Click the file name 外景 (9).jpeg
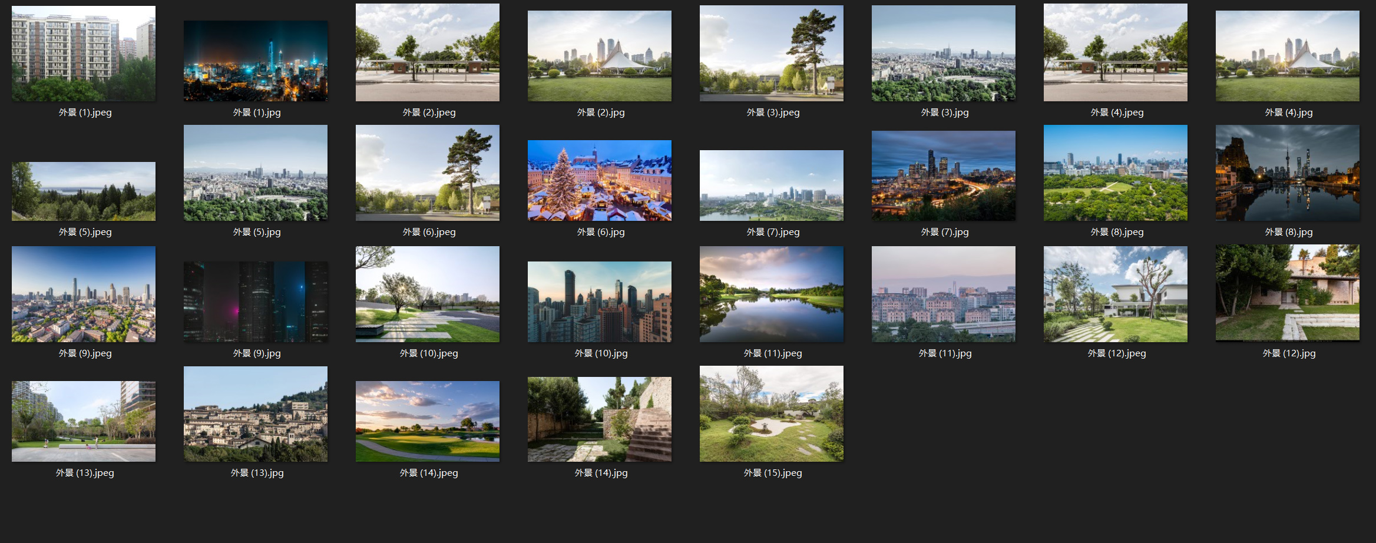The width and height of the screenshot is (1376, 543). point(85,353)
